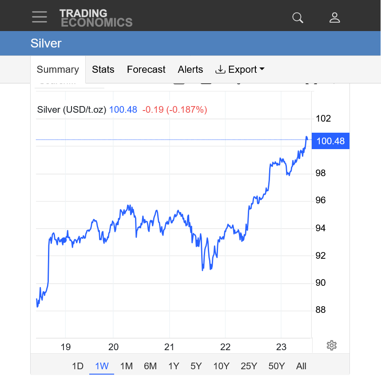Open chart settings gear icon
Screen dimensions: 381x383
coord(331,345)
